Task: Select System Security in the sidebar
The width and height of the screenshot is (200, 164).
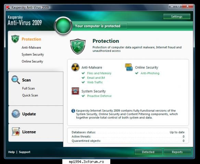Action: point(33,54)
